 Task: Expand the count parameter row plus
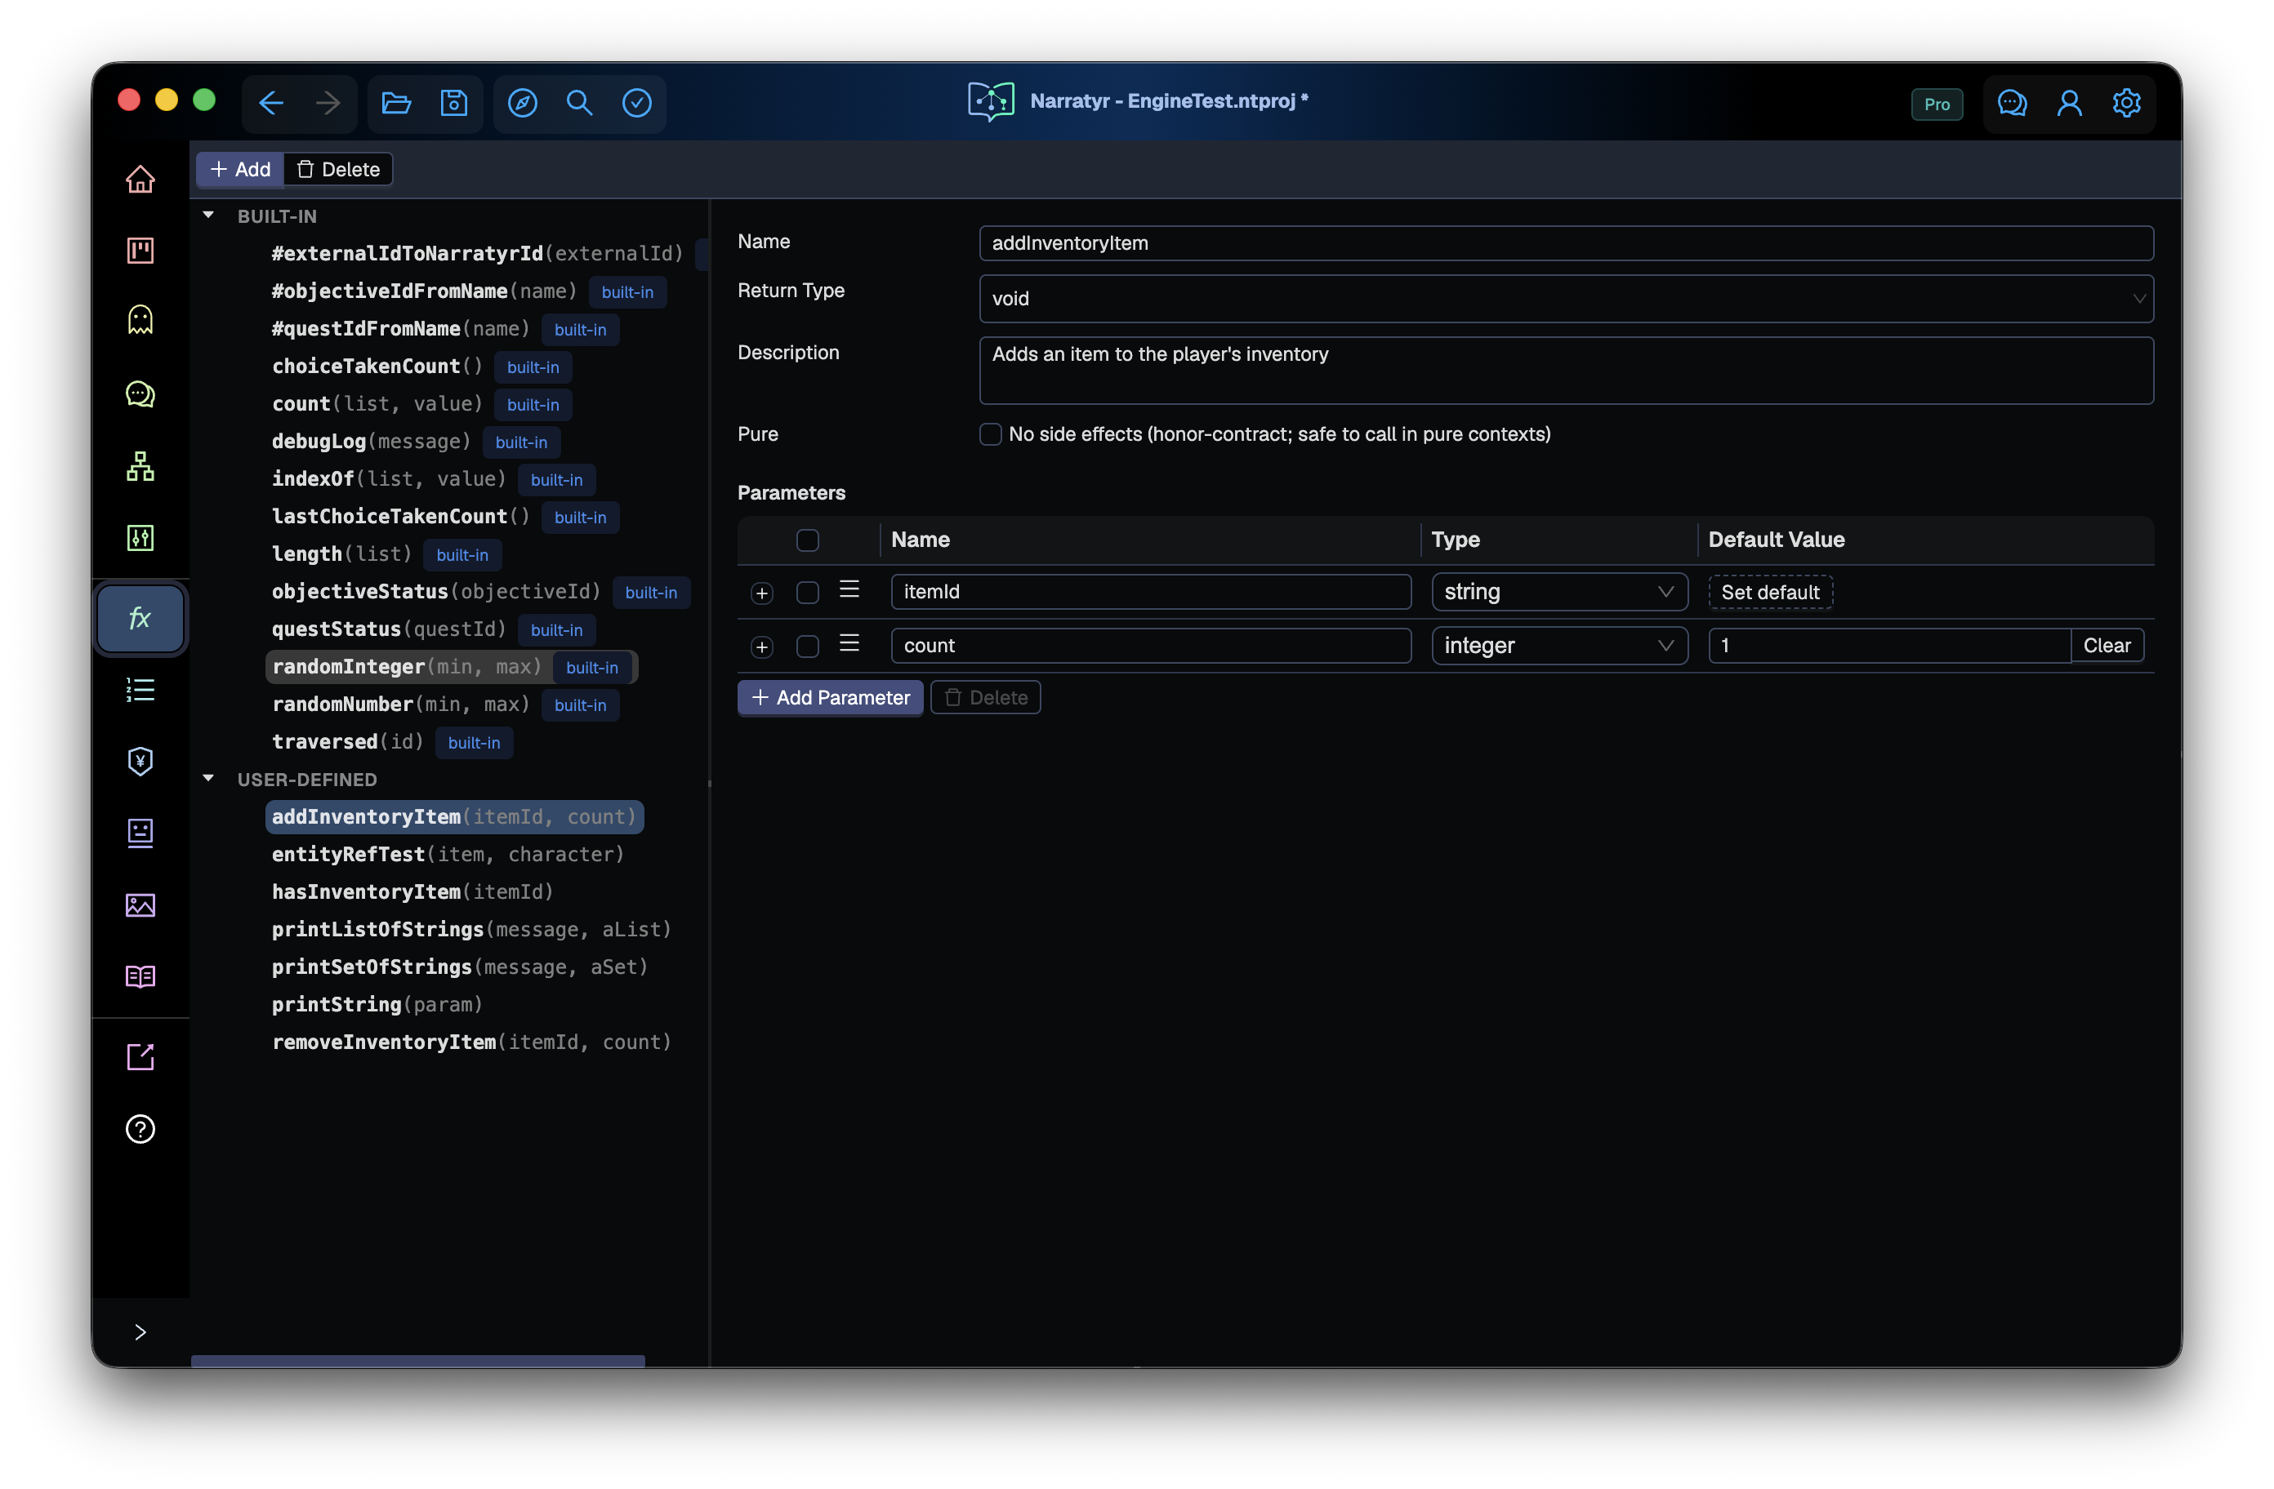tap(761, 647)
